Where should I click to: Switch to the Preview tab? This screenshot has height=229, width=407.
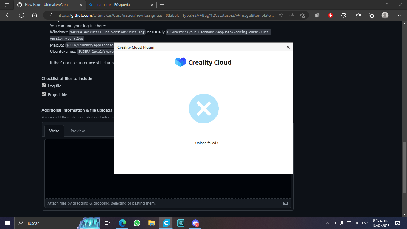[x=77, y=131]
